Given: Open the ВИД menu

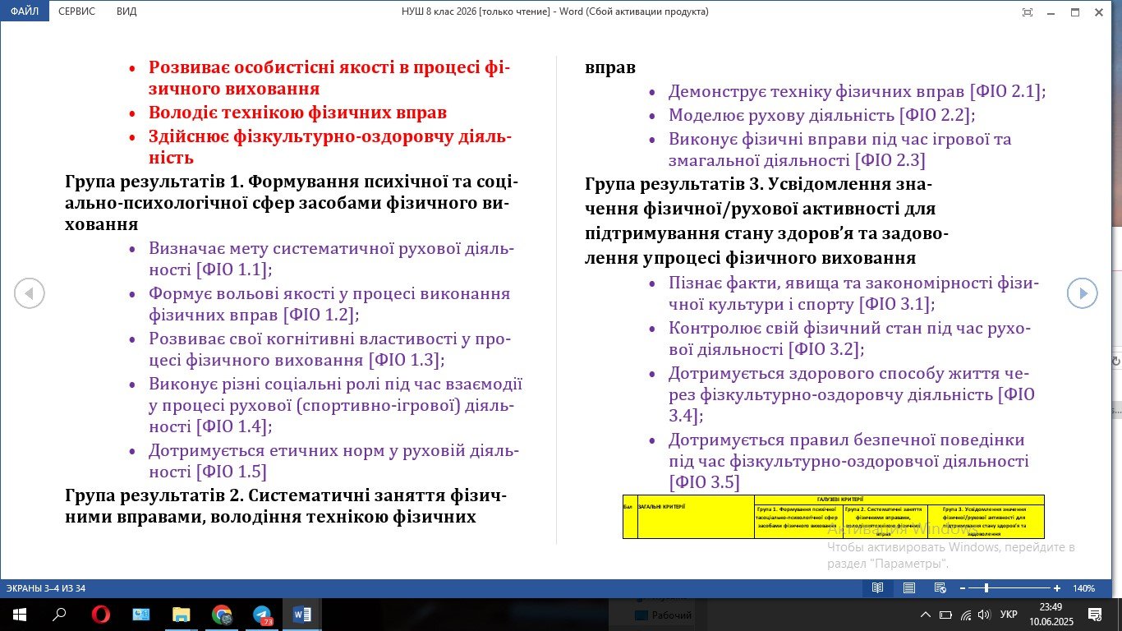Looking at the screenshot, I should pyautogui.click(x=126, y=12).
